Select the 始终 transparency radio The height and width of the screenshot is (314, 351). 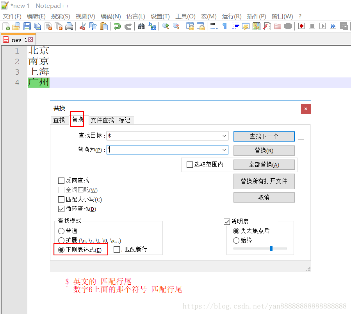(x=236, y=240)
